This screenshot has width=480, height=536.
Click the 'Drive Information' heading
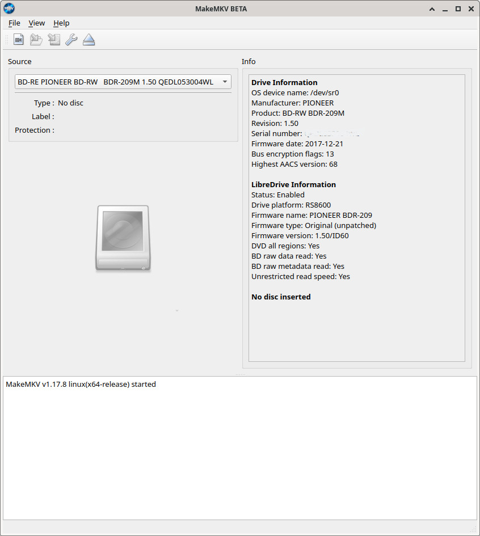[x=284, y=82]
